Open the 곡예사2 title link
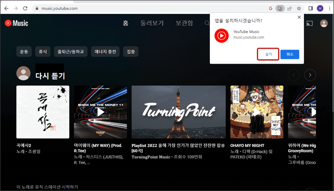This screenshot has height=191, width=334. tap(24, 145)
